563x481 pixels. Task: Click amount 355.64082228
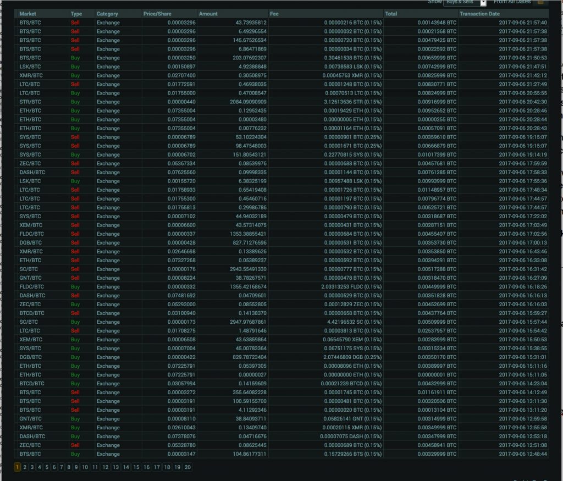[250, 392]
